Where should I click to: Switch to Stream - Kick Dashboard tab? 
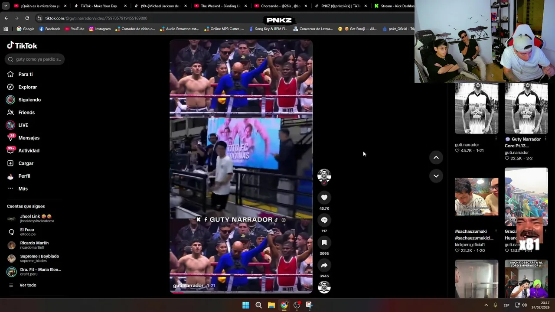pyautogui.click(x=394, y=6)
